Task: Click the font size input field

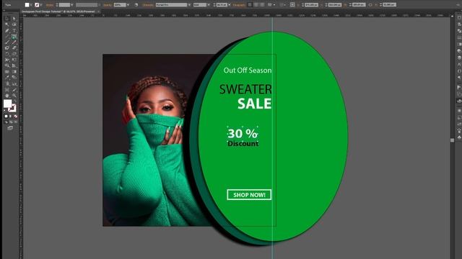Action: click(x=222, y=5)
